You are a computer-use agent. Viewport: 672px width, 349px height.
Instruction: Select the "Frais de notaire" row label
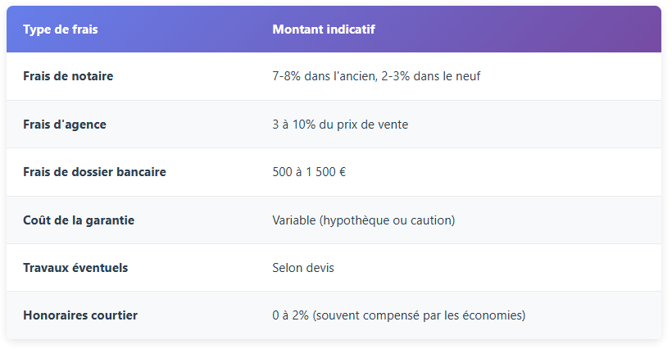(68, 76)
